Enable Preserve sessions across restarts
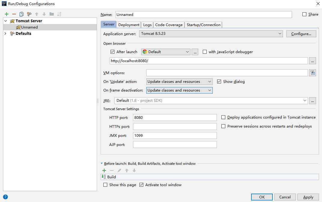Image resolution: width=322 pixels, height=202 pixels. click(x=223, y=126)
